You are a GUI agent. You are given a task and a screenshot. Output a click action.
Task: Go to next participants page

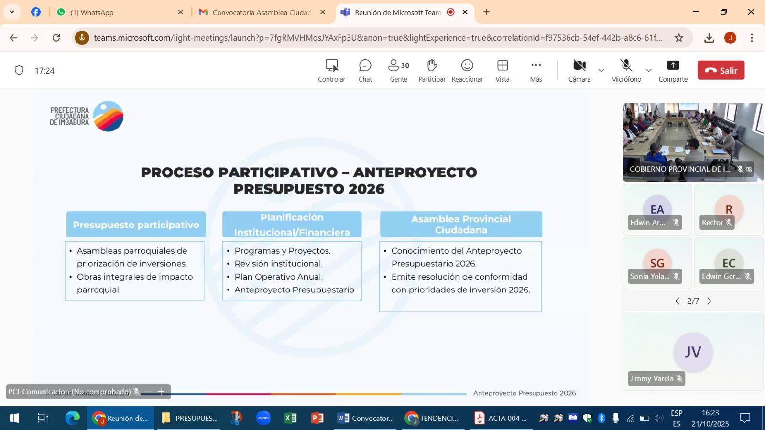point(709,301)
